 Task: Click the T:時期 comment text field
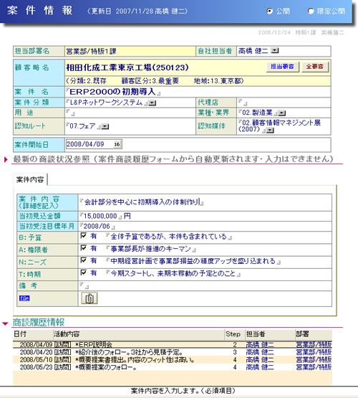pyautogui.click(x=173, y=274)
